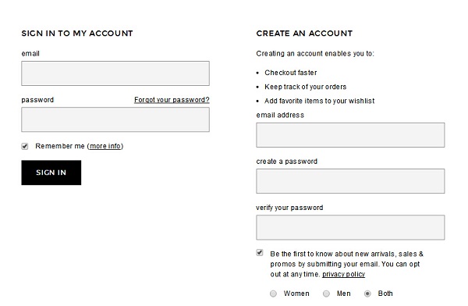This screenshot has width=468, height=306.
Task: Open the privacy policy link
Action: pos(343,274)
